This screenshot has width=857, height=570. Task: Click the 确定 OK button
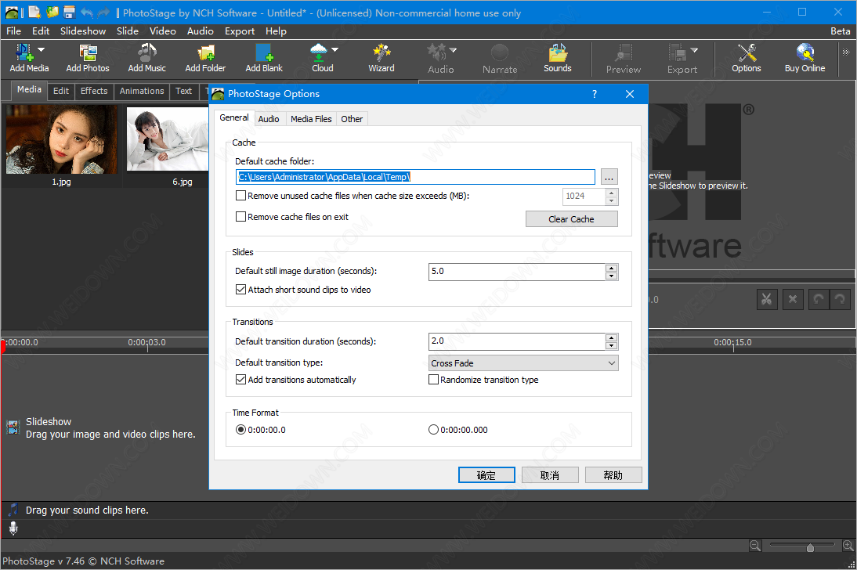pyautogui.click(x=486, y=475)
